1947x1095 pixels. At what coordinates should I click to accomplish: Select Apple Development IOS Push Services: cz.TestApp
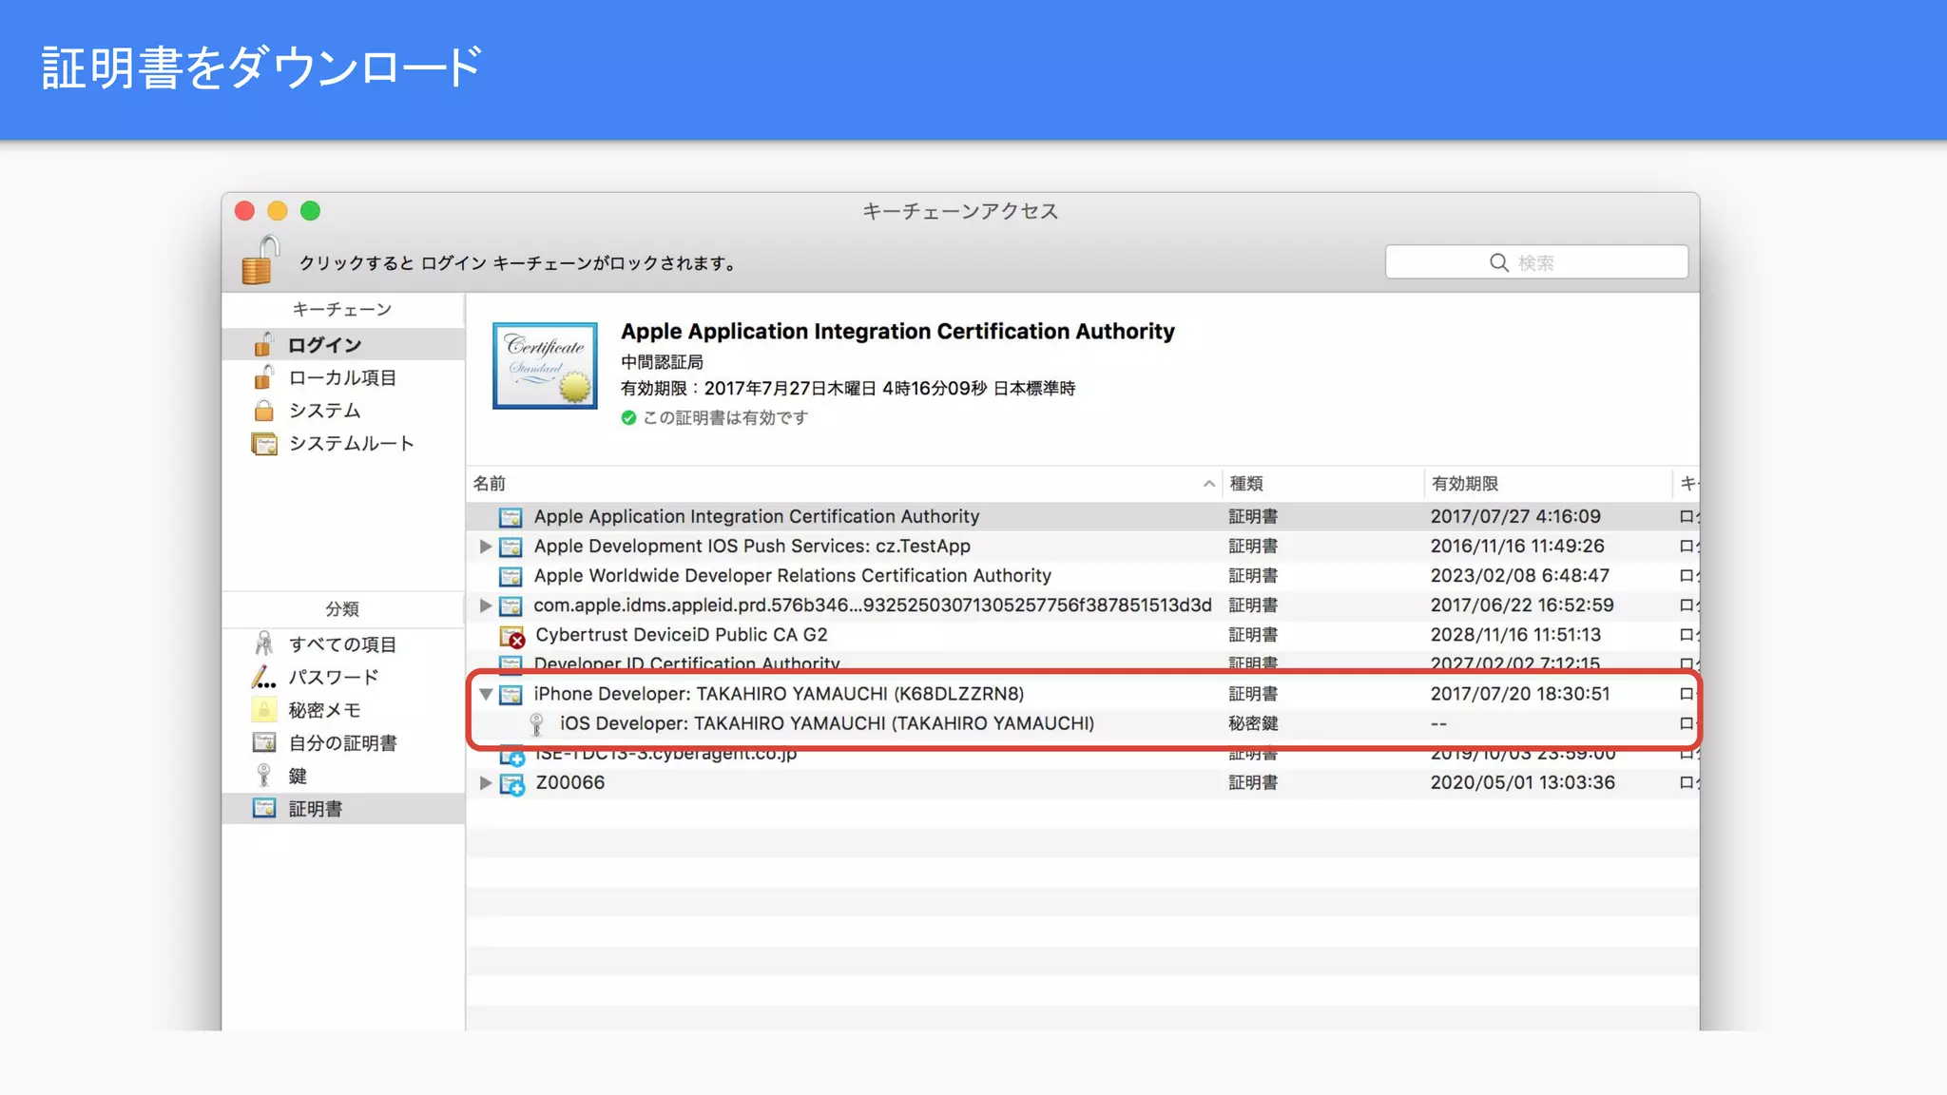click(x=752, y=547)
